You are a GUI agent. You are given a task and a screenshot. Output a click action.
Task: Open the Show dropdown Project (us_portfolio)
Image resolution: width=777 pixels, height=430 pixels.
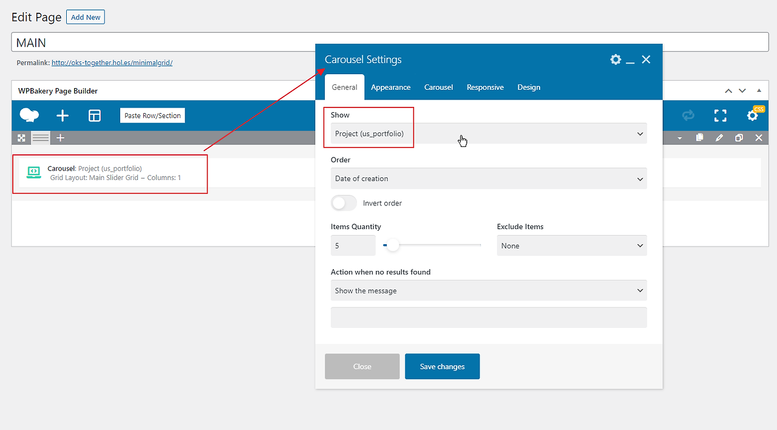click(x=489, y=134)
